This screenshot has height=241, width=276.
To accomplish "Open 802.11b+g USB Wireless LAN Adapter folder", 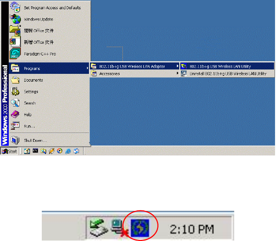I will click(x=135, y=67).
